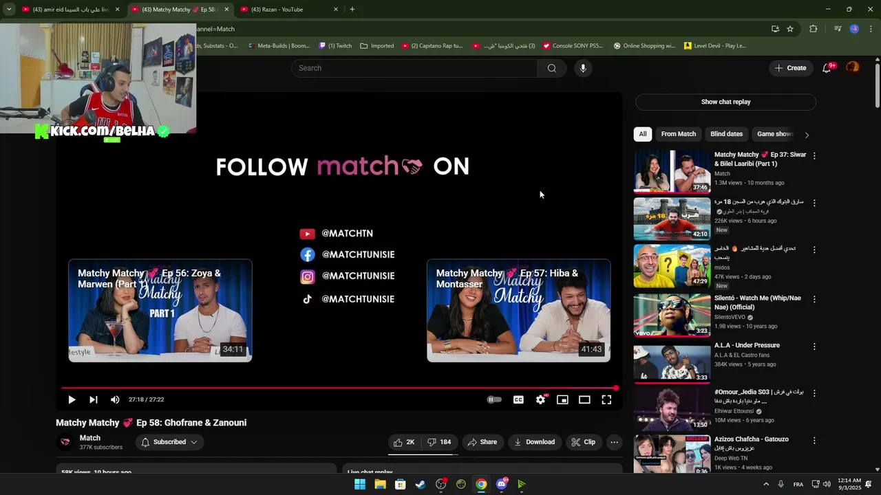
Task: Toggle closed captions CC button
Action: 518,399
